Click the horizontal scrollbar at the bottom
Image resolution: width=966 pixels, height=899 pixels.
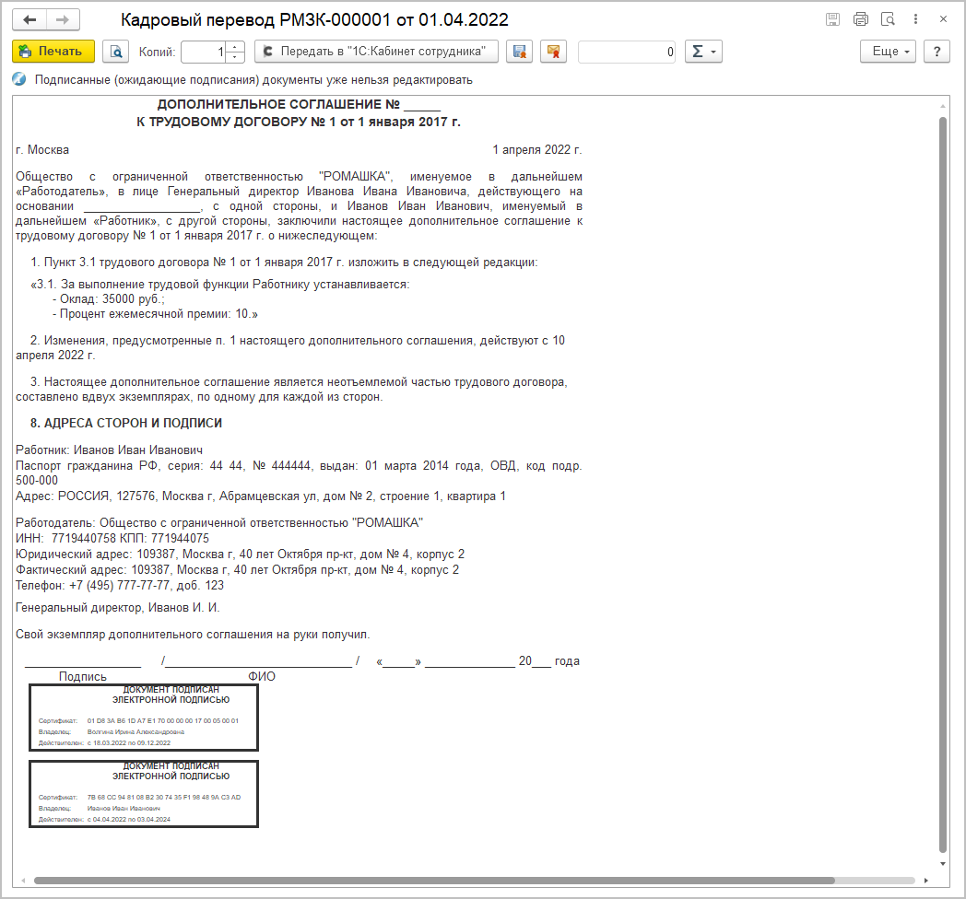click(434, 881)
